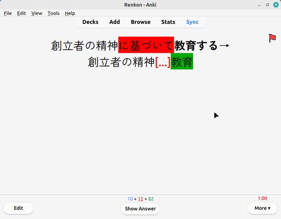Click the blue new count 10
The image size is (281, 219).
130,199
